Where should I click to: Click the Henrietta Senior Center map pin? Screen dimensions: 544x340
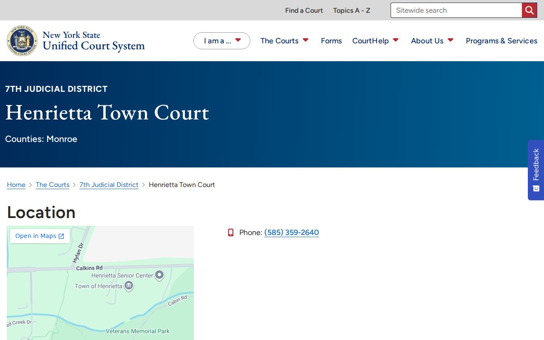(x=159, y=275)
